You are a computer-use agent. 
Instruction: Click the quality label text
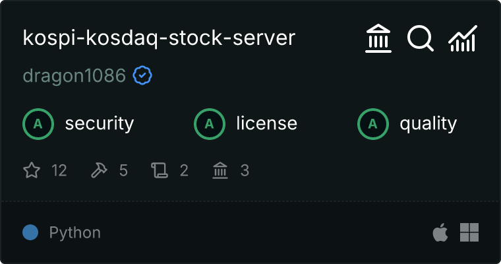click(x=428, y=123)
